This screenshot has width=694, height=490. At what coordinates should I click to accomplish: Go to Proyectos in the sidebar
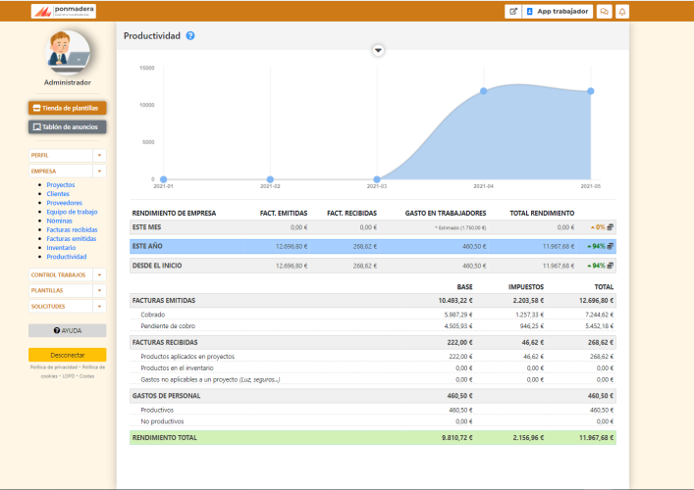61,184
